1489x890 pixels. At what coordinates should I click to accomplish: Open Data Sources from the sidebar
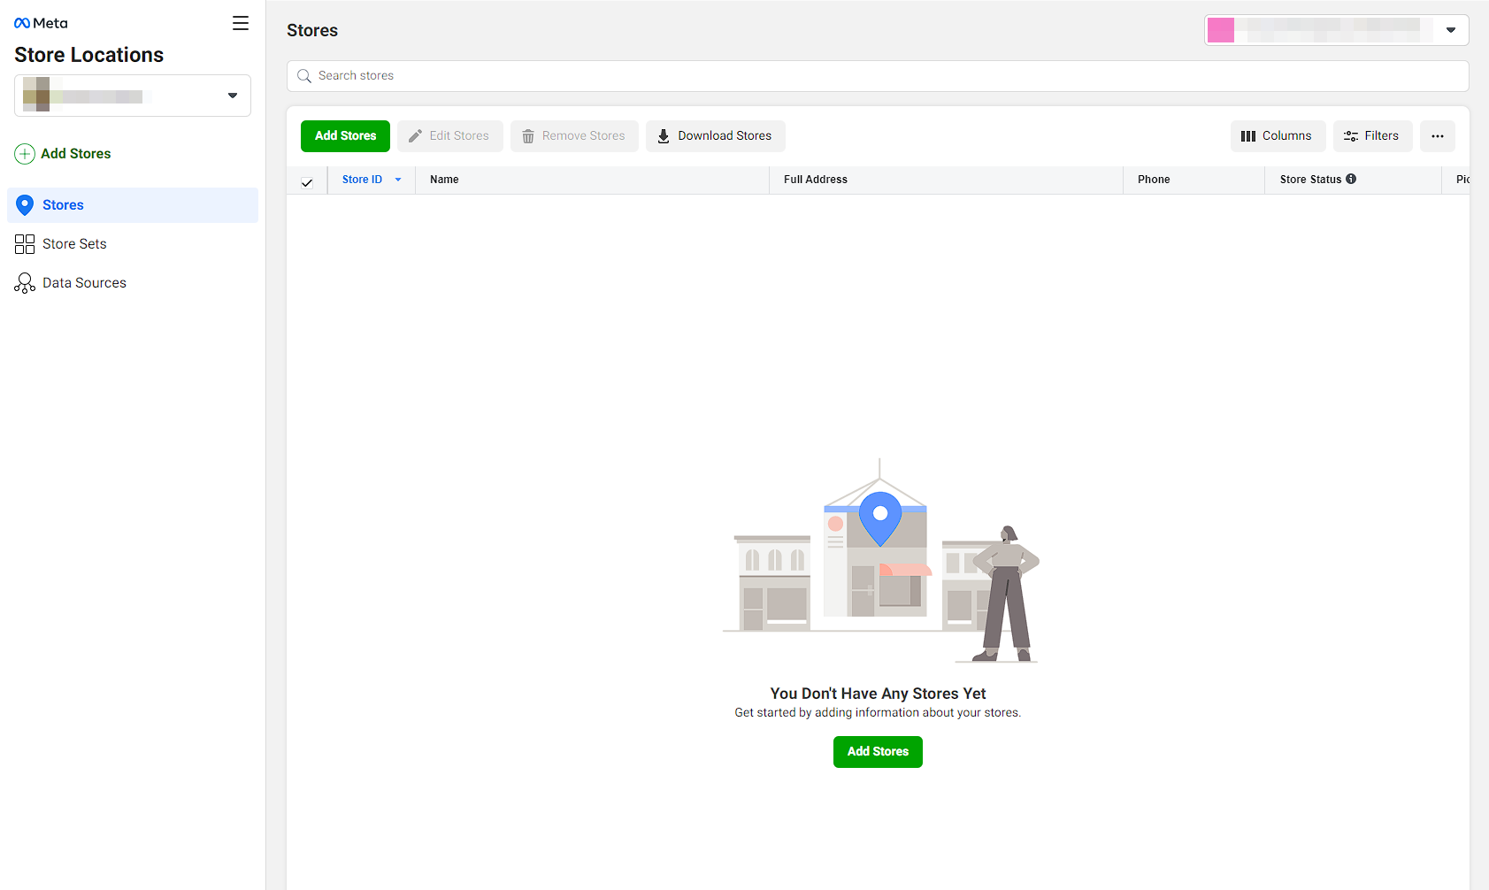tap(84, 282)
